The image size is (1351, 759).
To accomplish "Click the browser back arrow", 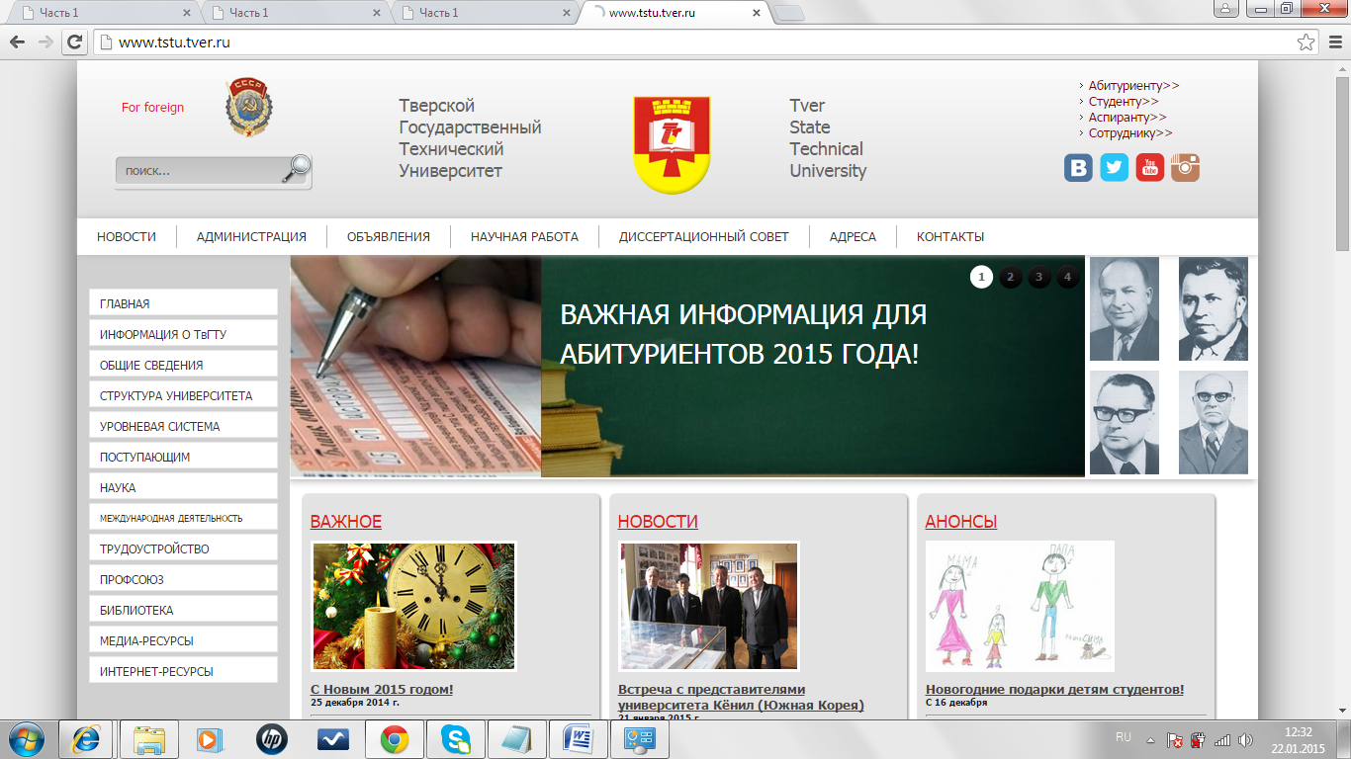I will (x=17, y=42).
